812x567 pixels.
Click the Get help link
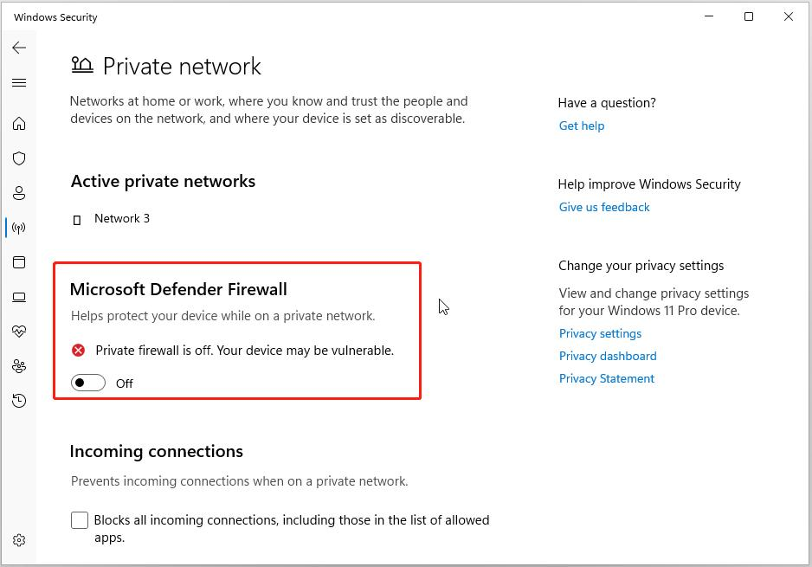582,126
